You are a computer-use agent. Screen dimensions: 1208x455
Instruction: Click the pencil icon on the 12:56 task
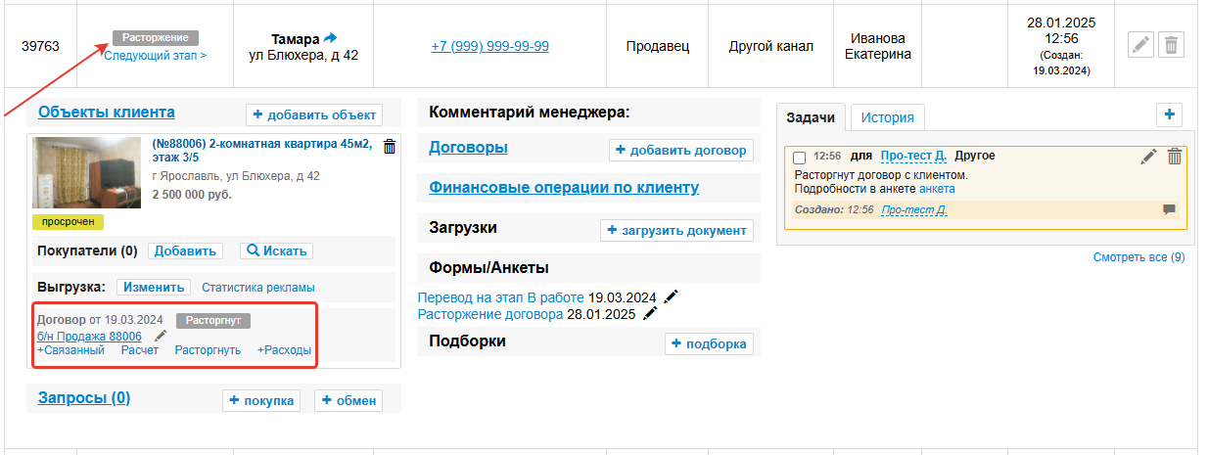point(1148,157)
